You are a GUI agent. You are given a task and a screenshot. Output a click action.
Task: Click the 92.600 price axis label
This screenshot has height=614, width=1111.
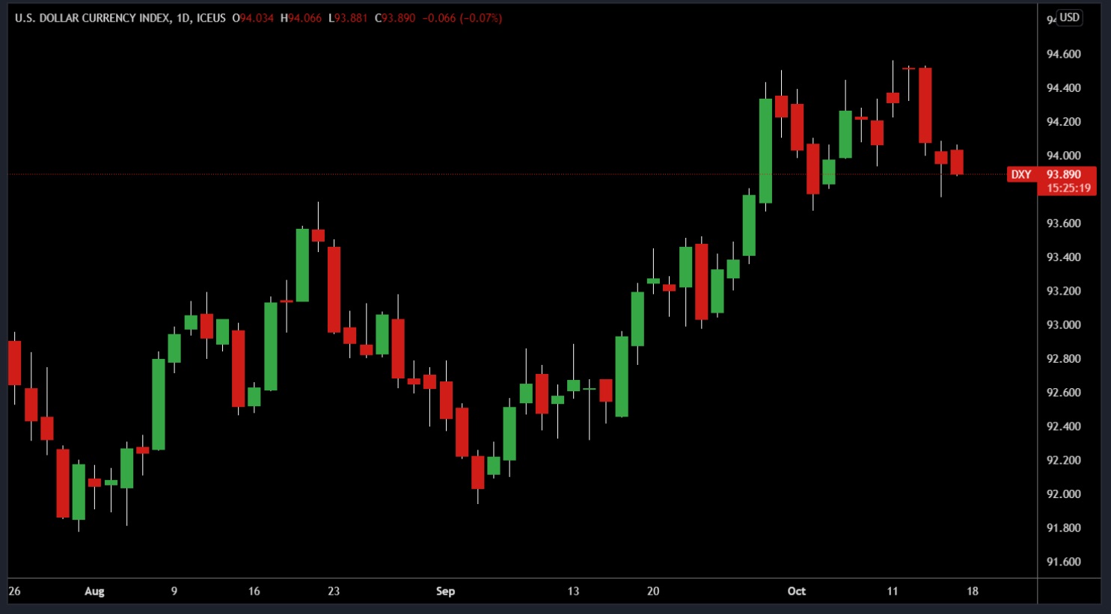[x=1063, y=392]
